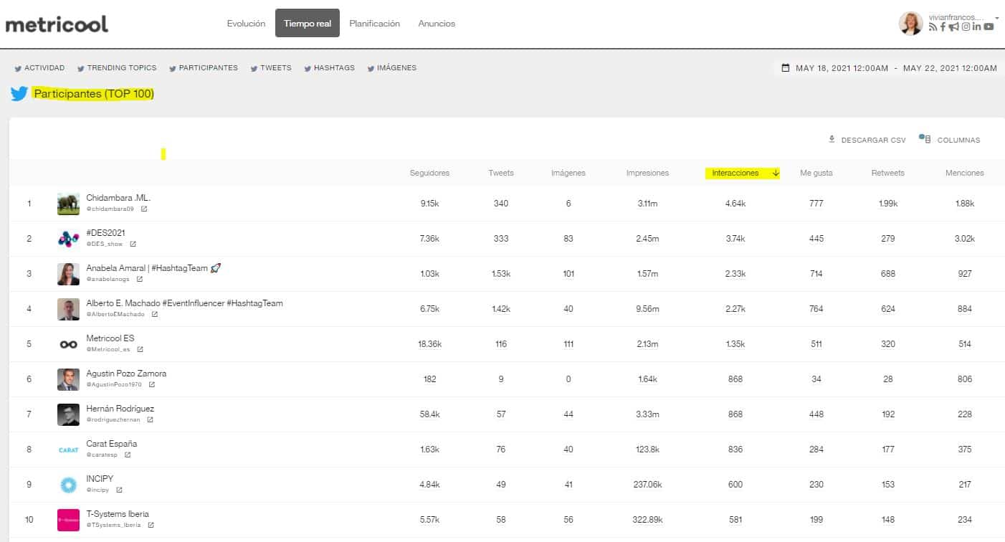Open external link for @Metricool_es
This screenshot has height=542, width=1005.
pos(140,350)
